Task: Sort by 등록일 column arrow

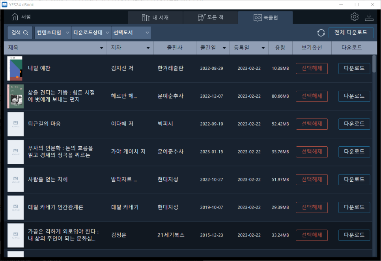Action: pos(263,48)
